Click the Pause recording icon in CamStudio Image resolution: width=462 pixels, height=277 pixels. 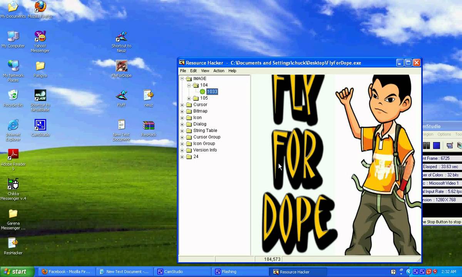426,145
